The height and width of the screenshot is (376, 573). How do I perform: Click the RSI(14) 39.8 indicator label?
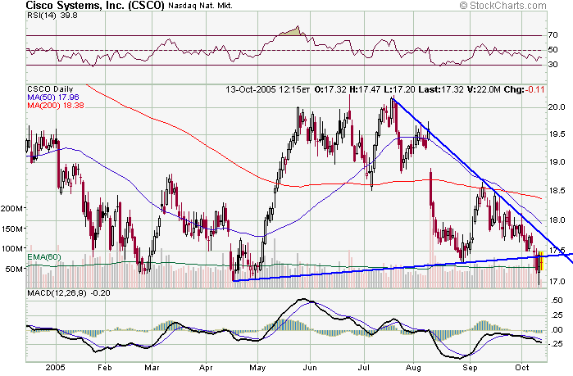pos(52,16)
